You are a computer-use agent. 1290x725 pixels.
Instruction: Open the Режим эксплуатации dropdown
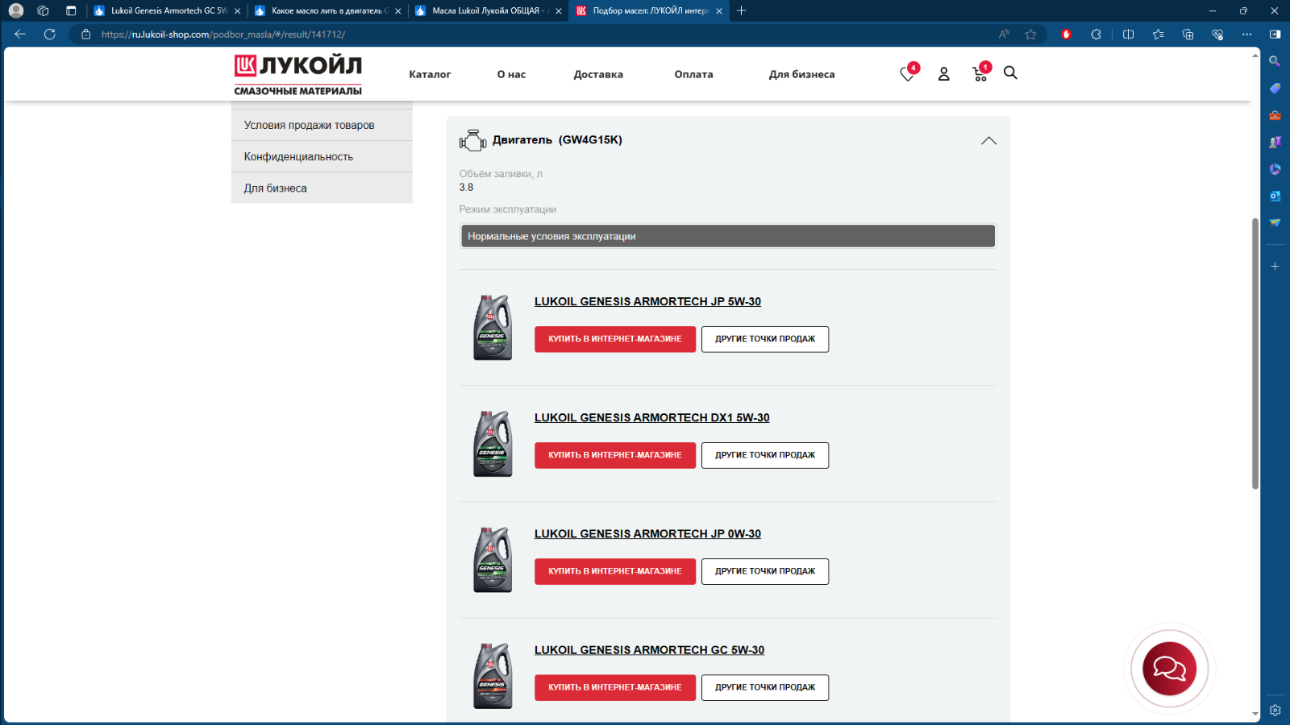[728, 236]
